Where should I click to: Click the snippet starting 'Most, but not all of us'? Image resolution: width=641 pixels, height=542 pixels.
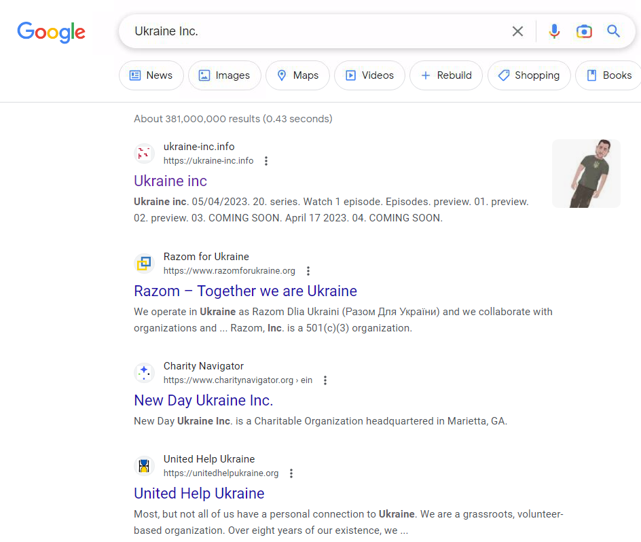point(348,522)
